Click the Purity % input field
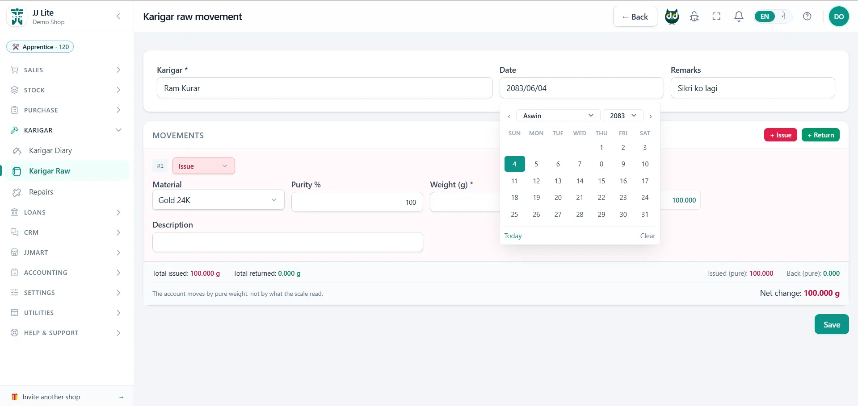 [x=357, y=202]
